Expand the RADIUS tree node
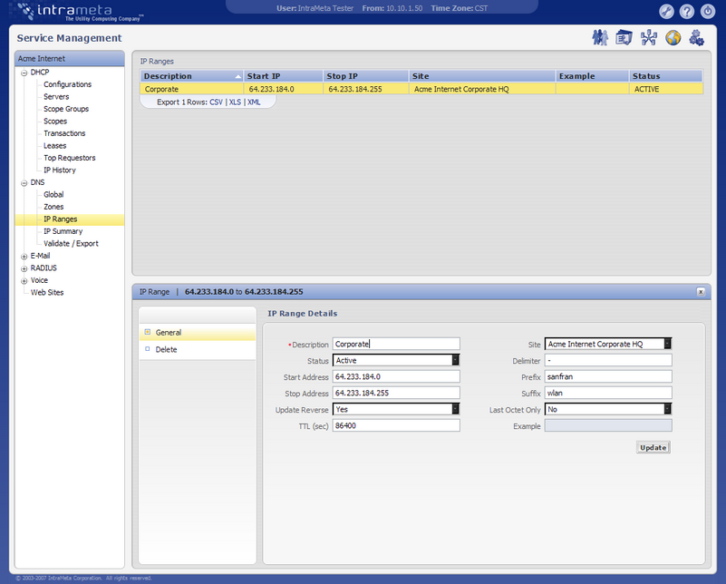Image resolution: width=726 pixels, height=584 pixels. coord(24,268)
